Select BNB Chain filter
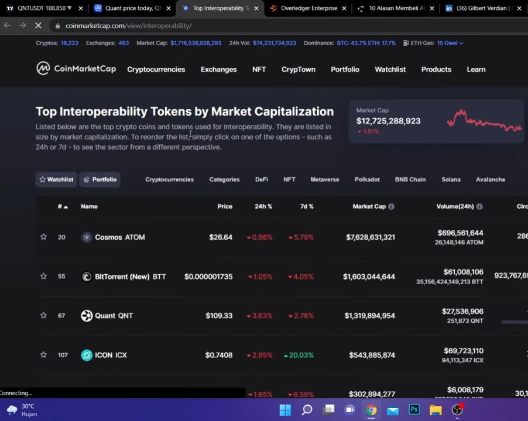The width and height of the screenshot is (528, 421). click(410, 180)
